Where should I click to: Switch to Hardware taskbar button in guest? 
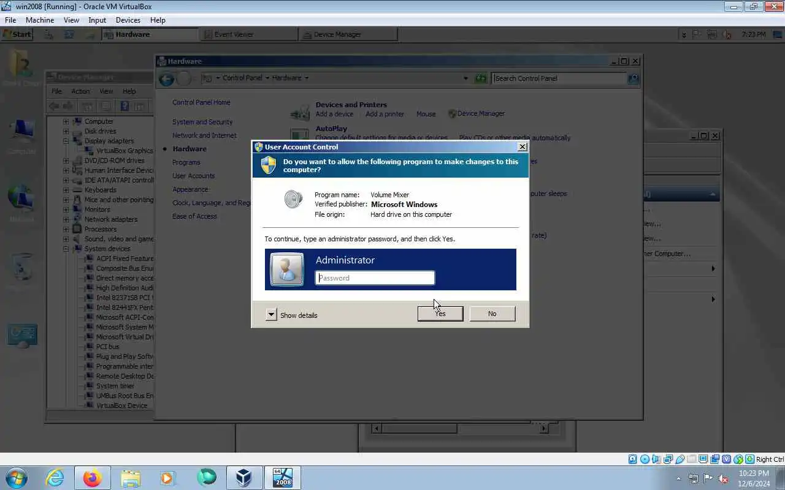click(150, 34)
